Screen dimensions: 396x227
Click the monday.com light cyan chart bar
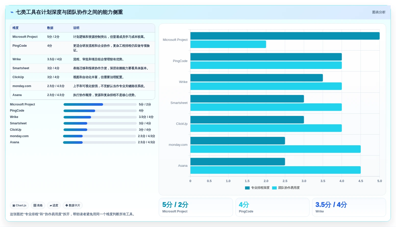[x=275, y=149]
